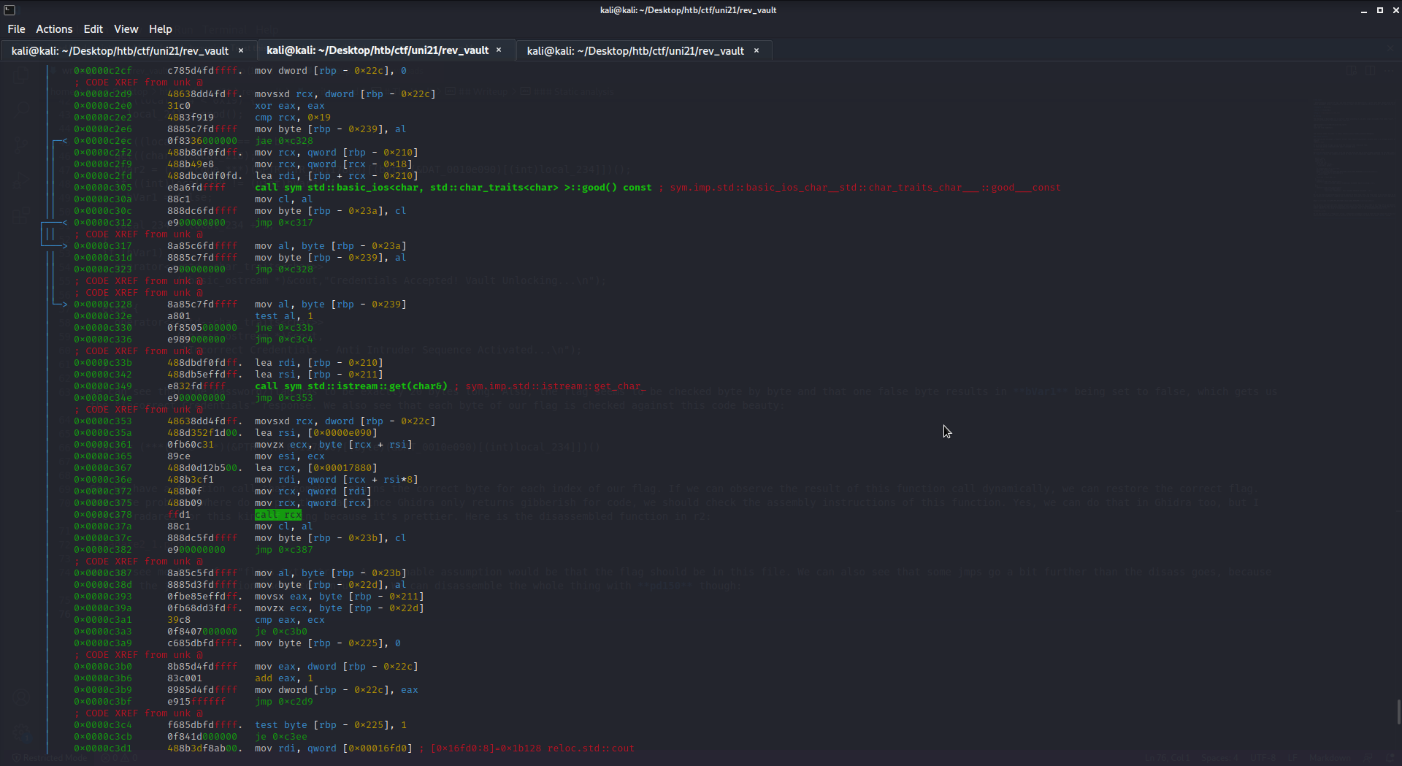Click the green highlighted 'call rcx' instruction
This screenshot has width=1402, height=766.
coord(277,515)
